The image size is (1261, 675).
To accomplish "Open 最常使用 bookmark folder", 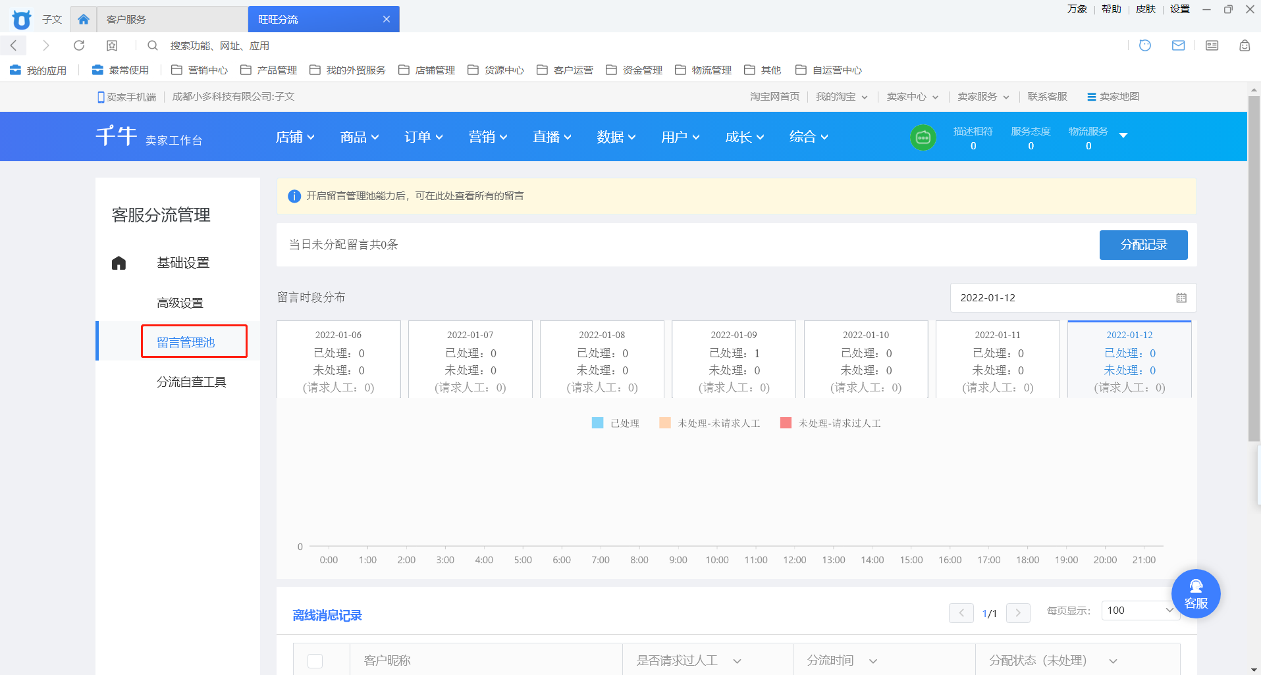I will (x=121, y=70).
